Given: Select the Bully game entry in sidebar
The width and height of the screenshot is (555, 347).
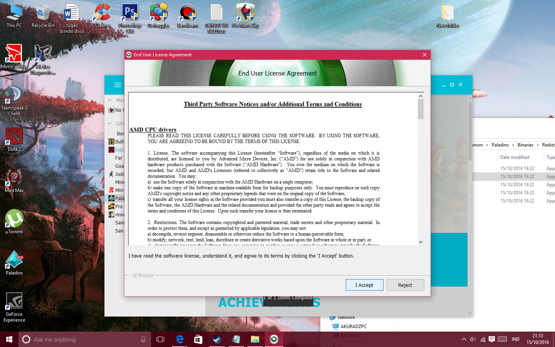Looking at the screenshot, I should pos(116,141).
